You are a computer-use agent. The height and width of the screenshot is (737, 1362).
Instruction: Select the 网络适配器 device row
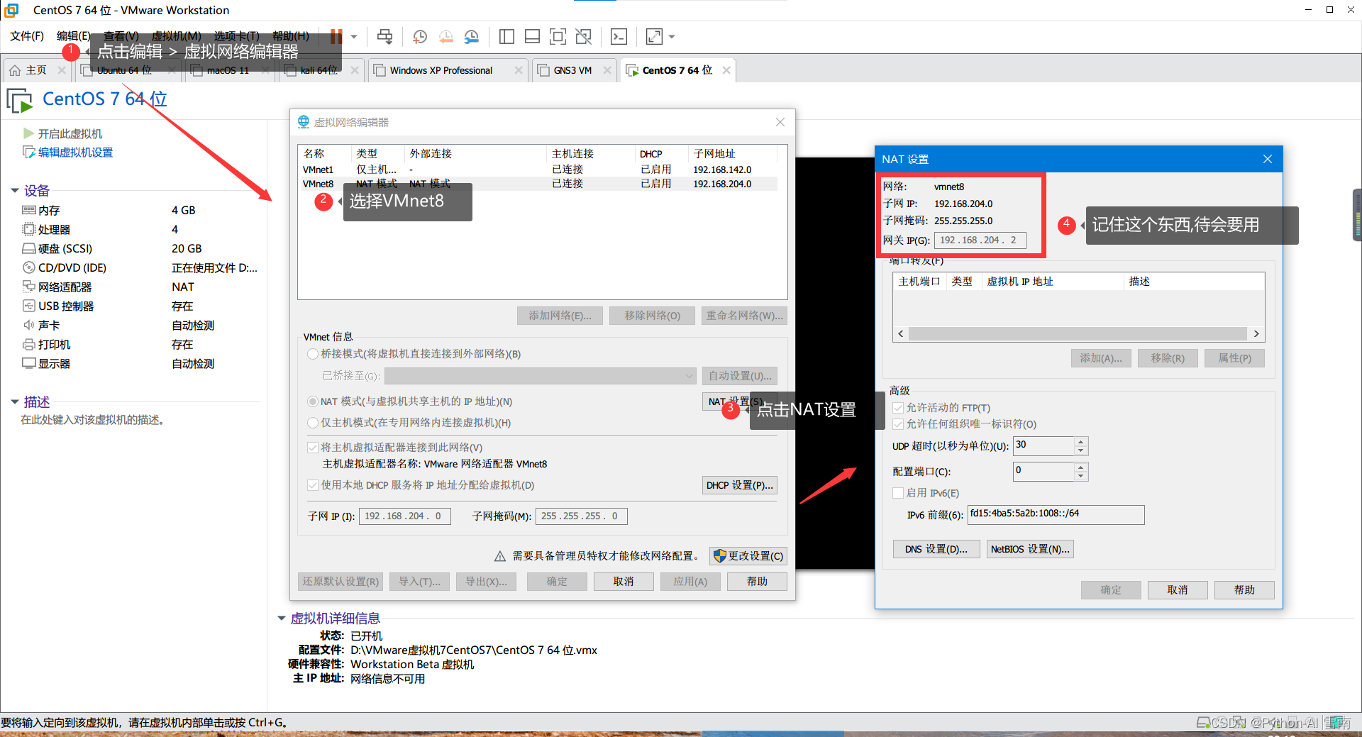click(138, 287)
